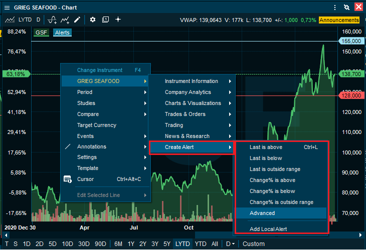Screen dimensions: 366x250
Task: Select the LYTD period in bottom bar
Action: (181, 244)
